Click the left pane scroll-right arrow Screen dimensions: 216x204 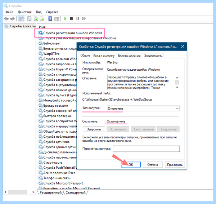(x=33, y=192)
